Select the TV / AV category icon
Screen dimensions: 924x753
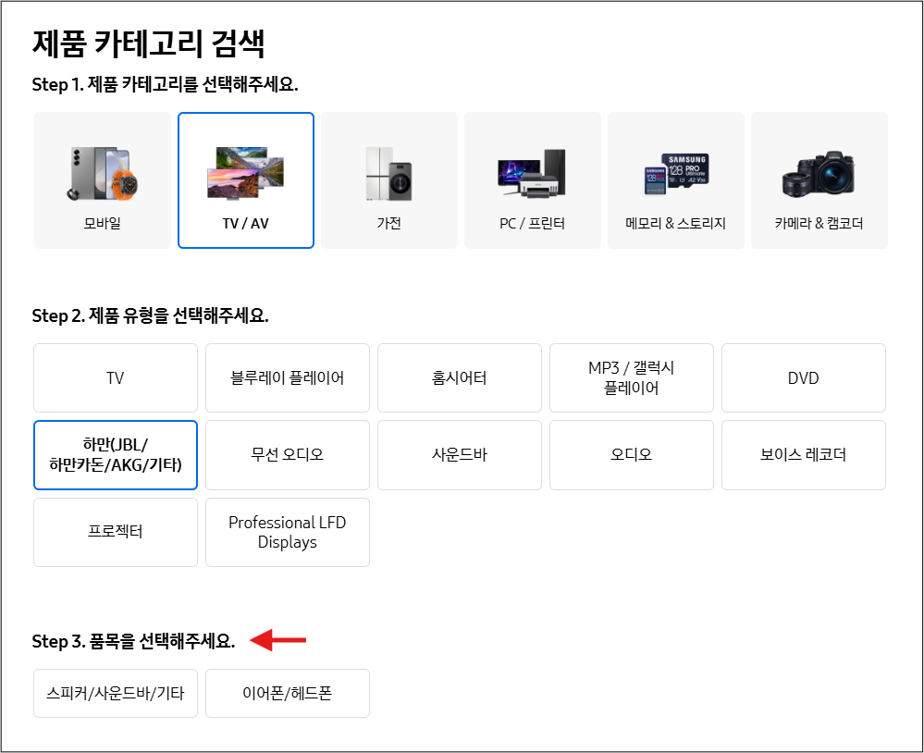tap(245, 179)
